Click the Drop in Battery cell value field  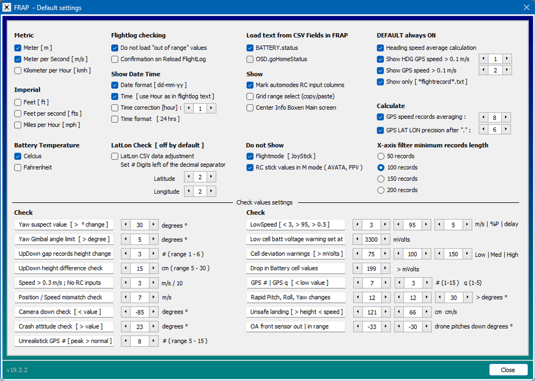(368, 268)
